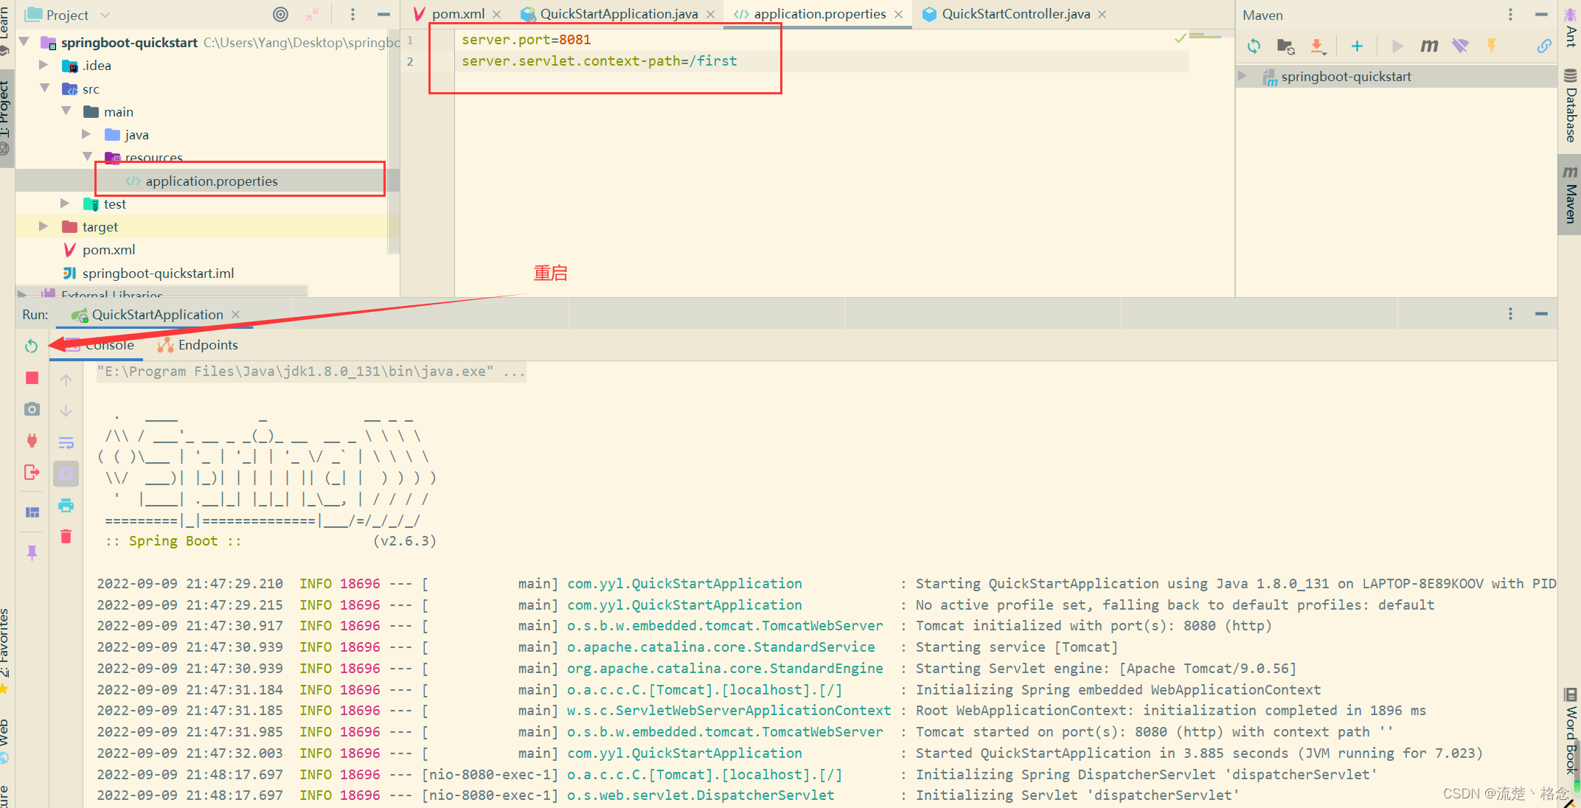1581x808 pixels.
Task: Open Project panel options menu
Action: click(x=352, y=14)
